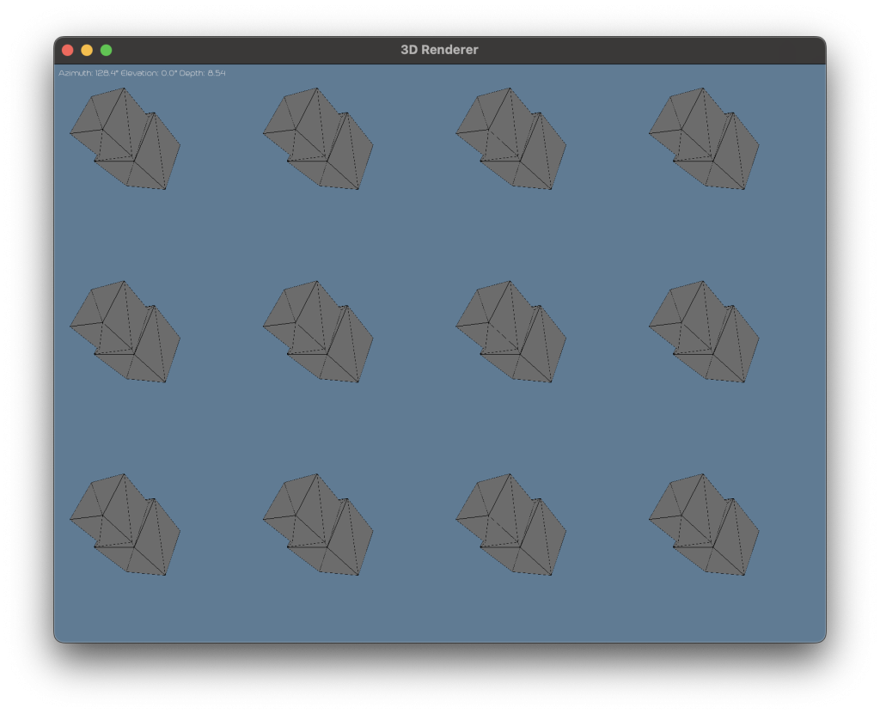The width and height of the screenshot is (880, 714).
Task: Pick the third model in the bottom row
Action: pos(510,525)
